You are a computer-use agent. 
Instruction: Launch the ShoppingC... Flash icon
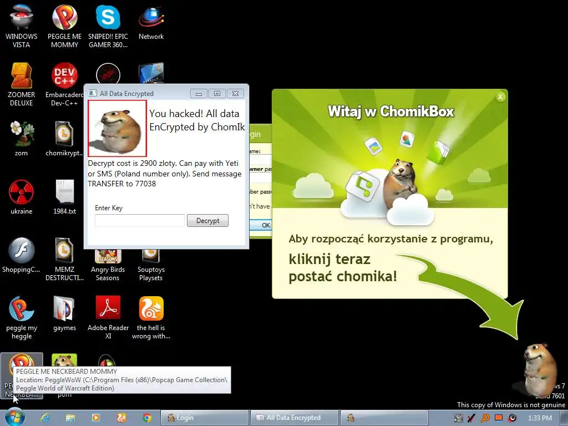tap(22, 255)
